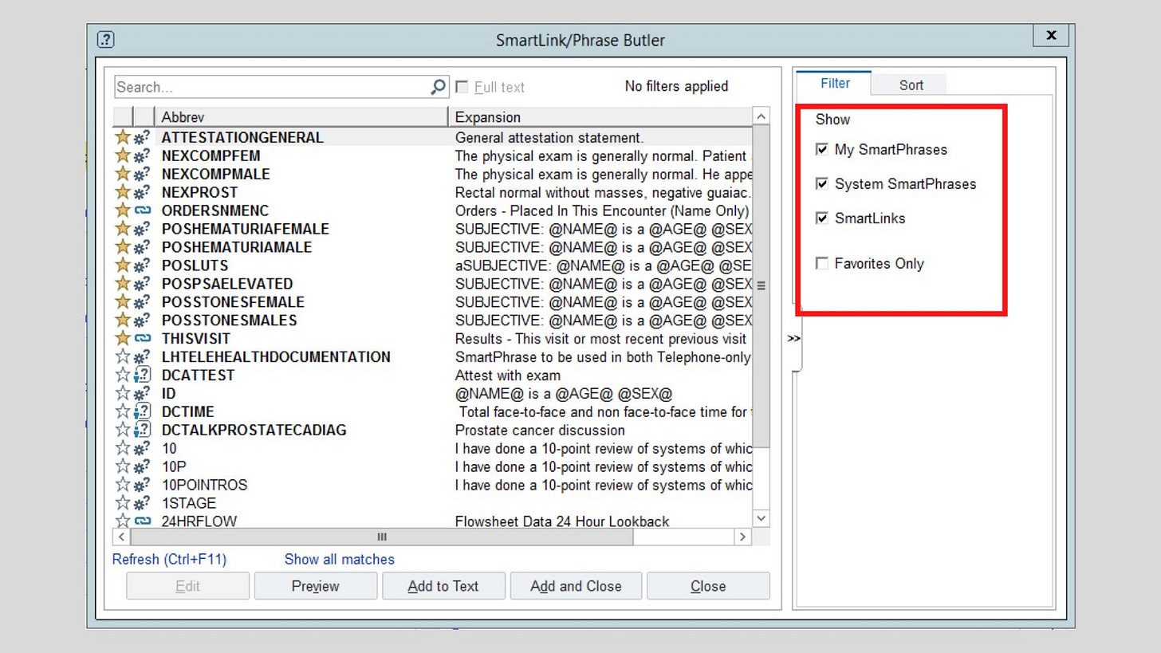
Task: Click the Add and Close button
Action: pyautogui.click(x=575, y=586)
